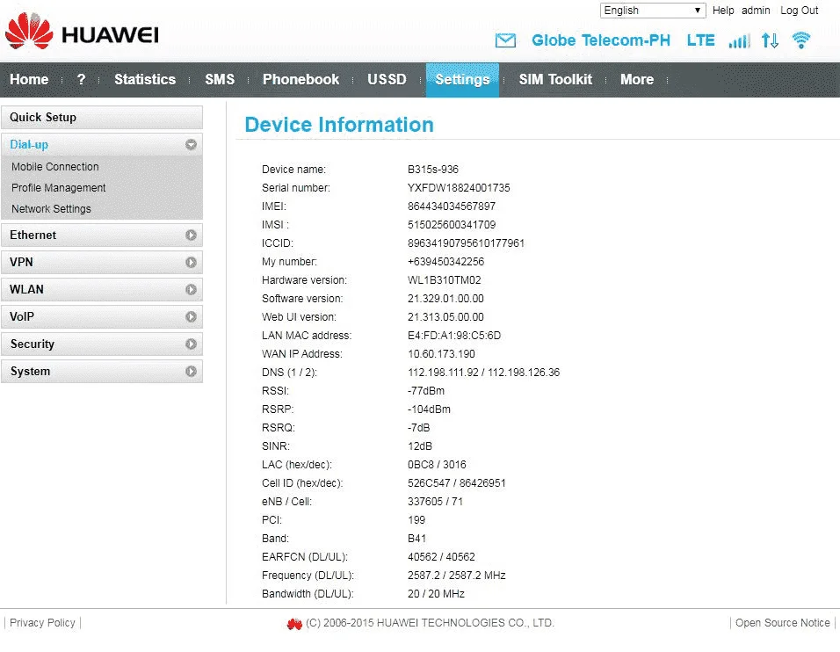Viewport: 840px width, 652px height.
Task: Click the signal strength bars icon
Action: pos(739,40)
